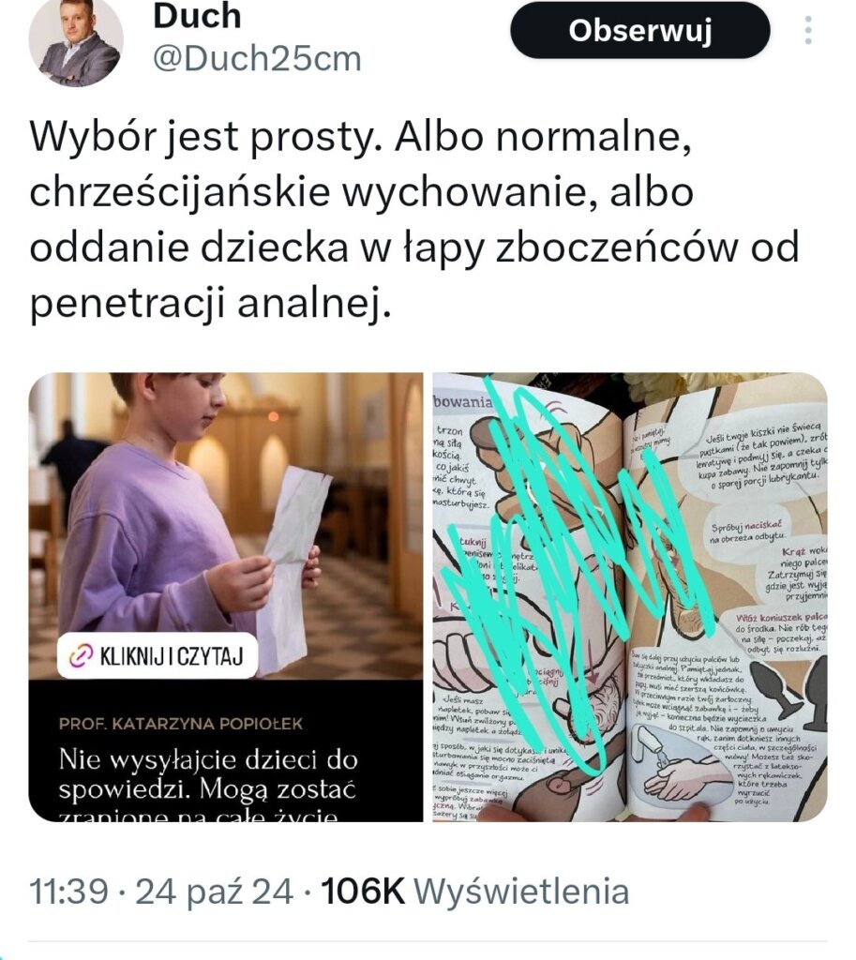Click the KLIKNIJ I CZYTAJ badge
Viewport: 856px width, 960px height.
158,655
